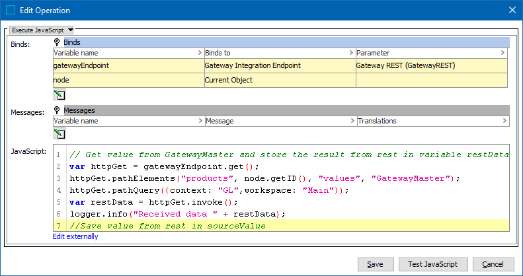Image resolution: width=523 pixels, height=276 pixels.
Task: Open the Execute JavaScript dropdown
Action: click(x=42, y=30)
